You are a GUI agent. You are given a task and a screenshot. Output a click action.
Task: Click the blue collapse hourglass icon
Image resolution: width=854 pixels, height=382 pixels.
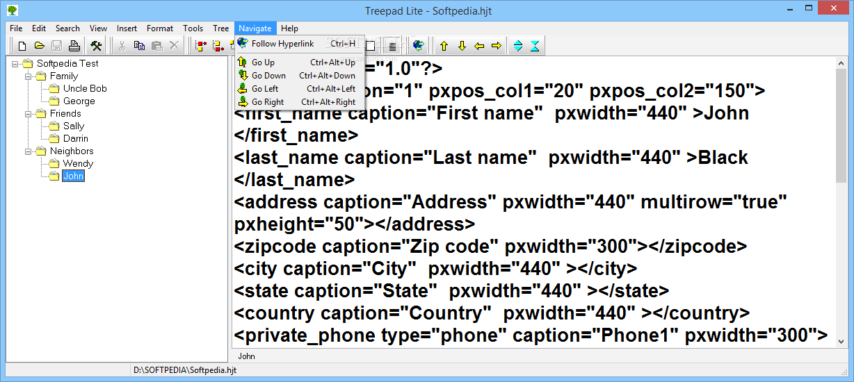(x=534, y=46)
